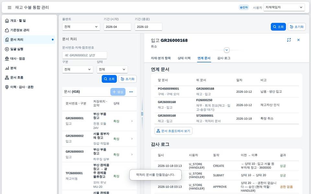This screenshot has width=311, height=194.
Task: Open the 구분 전체 dropdown
Action: tap(77, 70)
